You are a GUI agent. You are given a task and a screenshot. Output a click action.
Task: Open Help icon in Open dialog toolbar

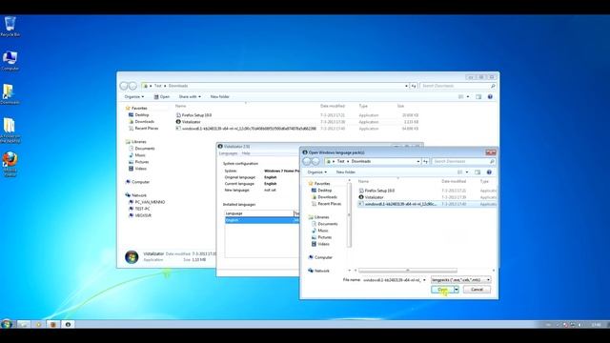(x=489, y=171)
